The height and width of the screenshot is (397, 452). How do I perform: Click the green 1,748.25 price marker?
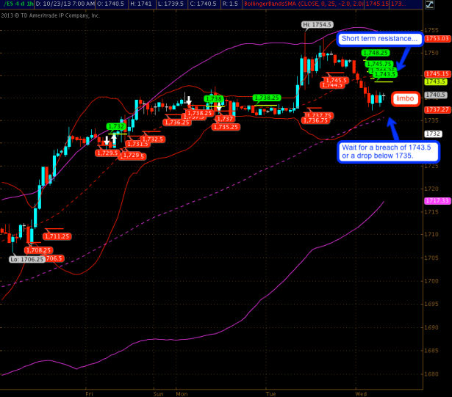376,53
